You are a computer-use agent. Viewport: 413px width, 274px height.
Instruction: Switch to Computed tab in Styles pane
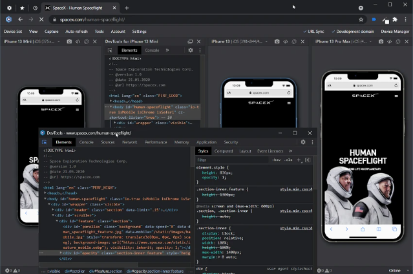point(224,151)
